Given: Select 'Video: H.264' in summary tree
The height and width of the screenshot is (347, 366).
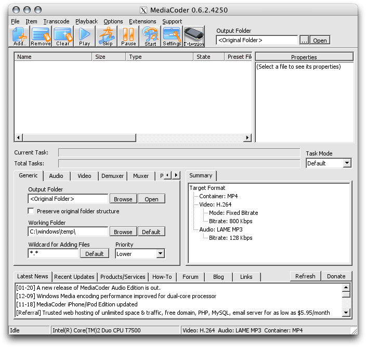Looking at the screenshot, I should [215, 204].
